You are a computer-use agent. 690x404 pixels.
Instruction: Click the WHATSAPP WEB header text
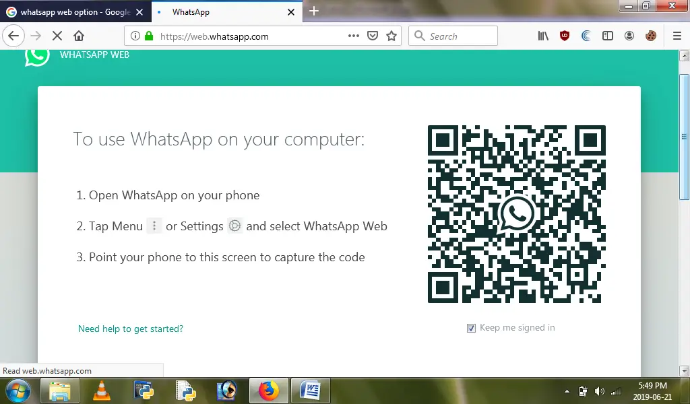pyautogui.click(x=94, y=55)
